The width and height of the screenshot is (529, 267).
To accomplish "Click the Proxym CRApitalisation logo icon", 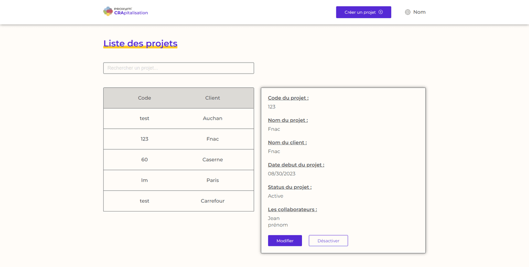I will pos(107,11).
